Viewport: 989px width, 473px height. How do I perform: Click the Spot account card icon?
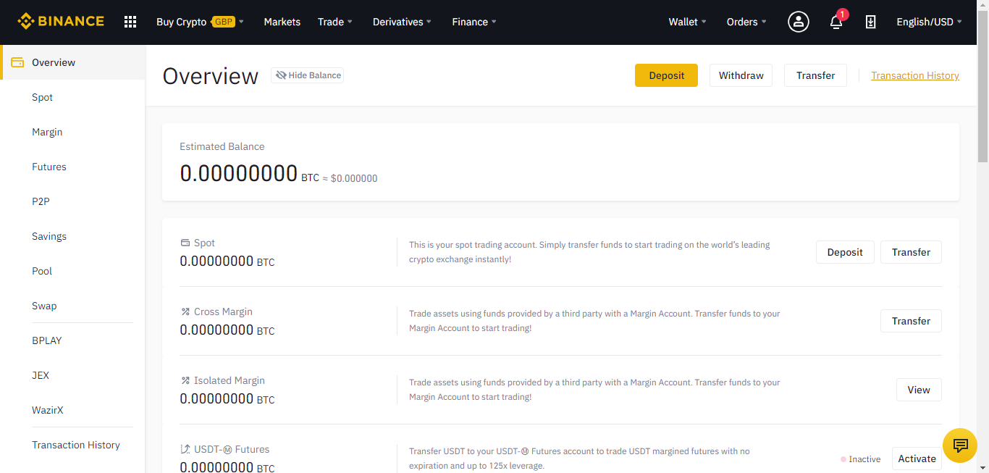tap(185, 243)
